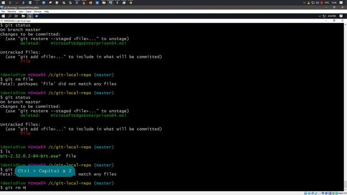Open VirtualBox Input menu
The width and height of the screenshot is (347, 195).
29,11
